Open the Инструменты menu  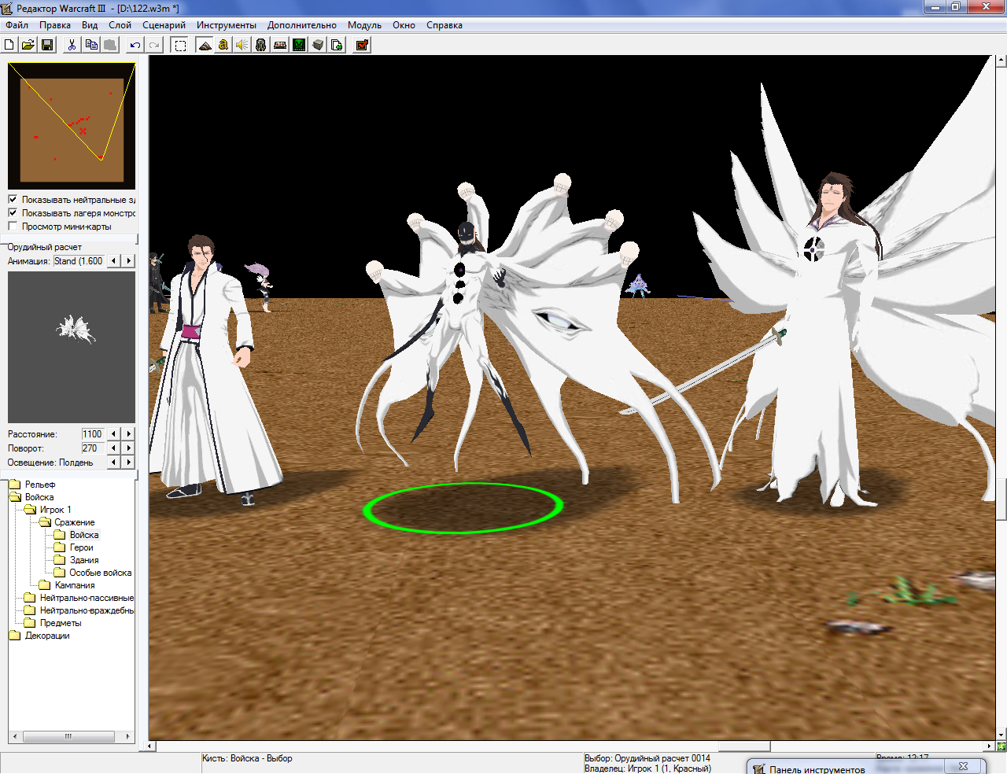tap(227, 25)
